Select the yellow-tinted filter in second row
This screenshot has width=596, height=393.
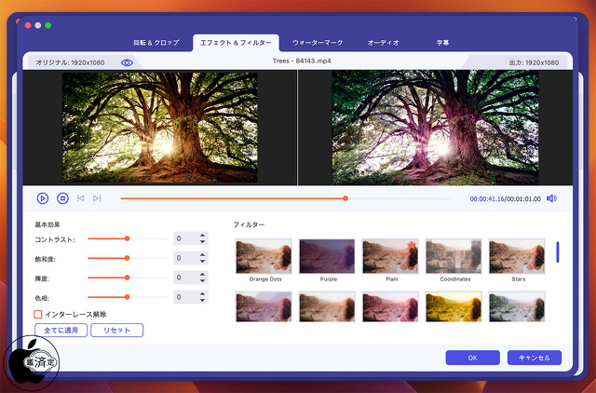click(x=454, y=306)
